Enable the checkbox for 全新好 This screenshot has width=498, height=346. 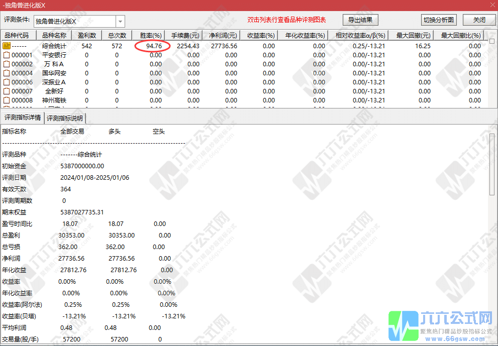(6, 91)
